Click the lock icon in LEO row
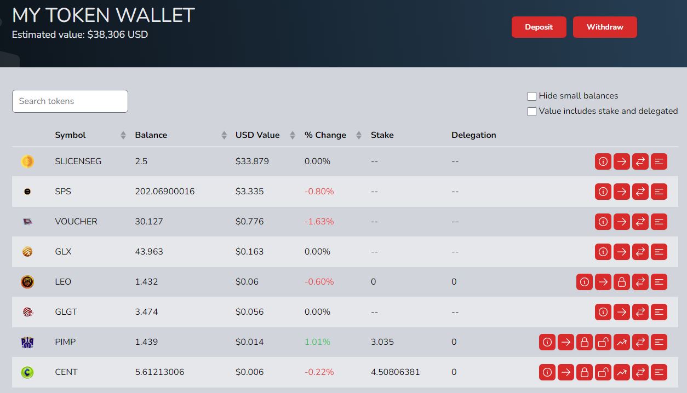 point(621,282)
